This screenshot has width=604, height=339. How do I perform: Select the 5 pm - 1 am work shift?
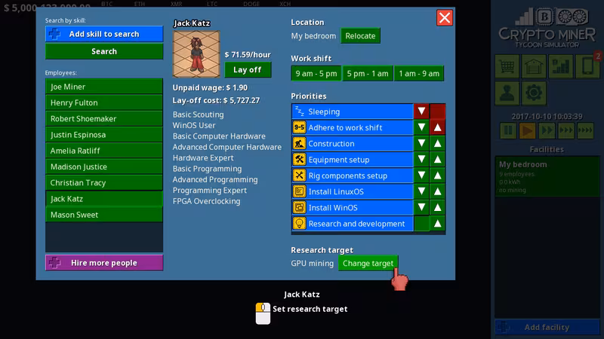368,73
